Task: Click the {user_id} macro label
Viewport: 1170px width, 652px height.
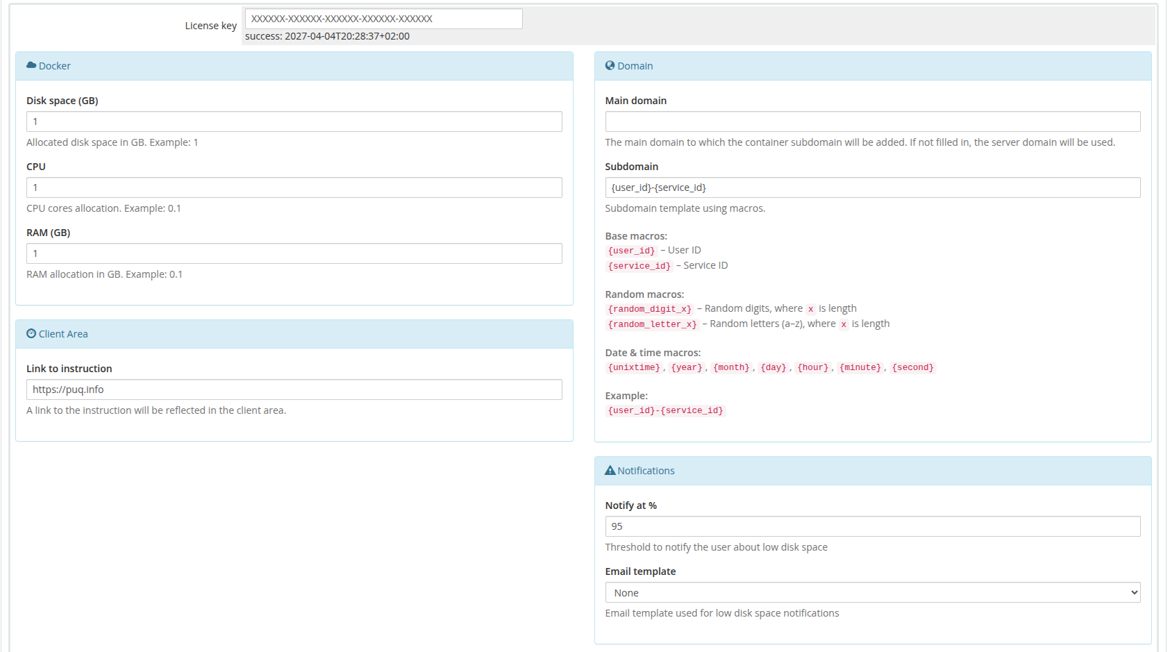Action: (631, 250)
